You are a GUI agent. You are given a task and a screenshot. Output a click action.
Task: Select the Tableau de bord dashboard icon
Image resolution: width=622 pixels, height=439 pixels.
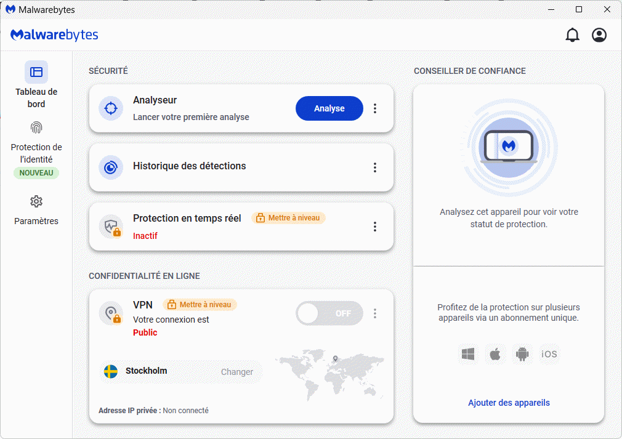36,72
